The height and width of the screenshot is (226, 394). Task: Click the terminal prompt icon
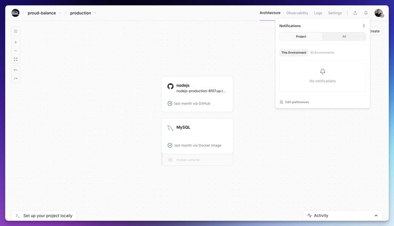[17, 216]
